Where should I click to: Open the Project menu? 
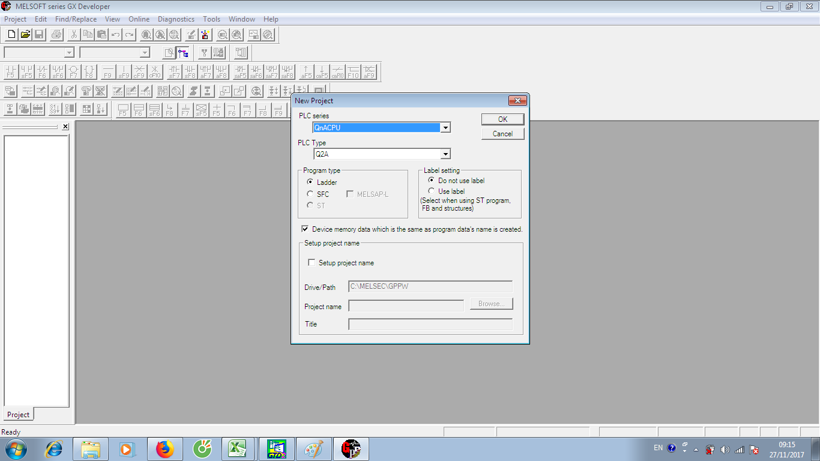pyautogui.click(x=16, y=19)
